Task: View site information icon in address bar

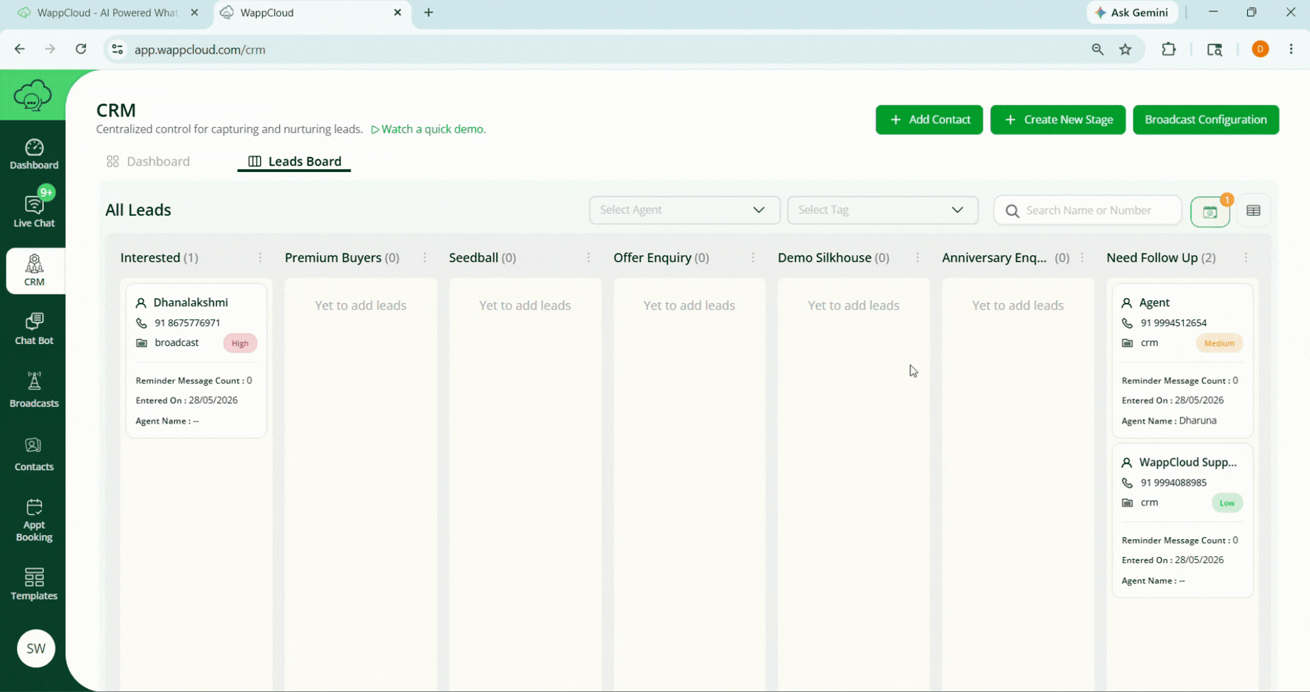Action: 117,49
